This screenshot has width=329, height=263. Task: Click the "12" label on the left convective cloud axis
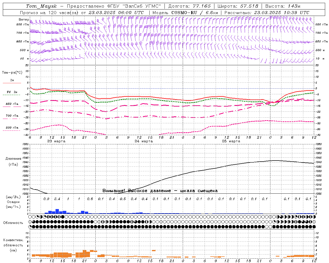tap(27, 233)
